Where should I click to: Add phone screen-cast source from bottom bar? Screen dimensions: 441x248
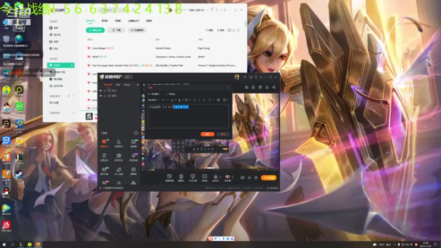(x=192, y=177)
